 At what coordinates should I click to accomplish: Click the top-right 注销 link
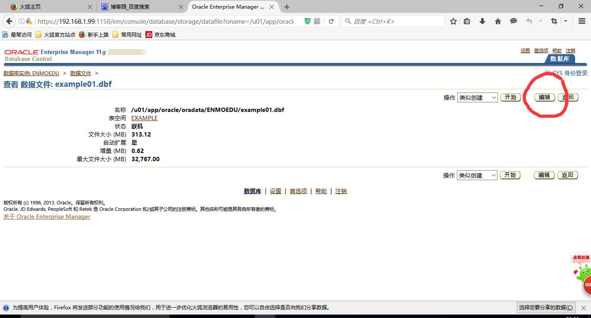point(571,51)
